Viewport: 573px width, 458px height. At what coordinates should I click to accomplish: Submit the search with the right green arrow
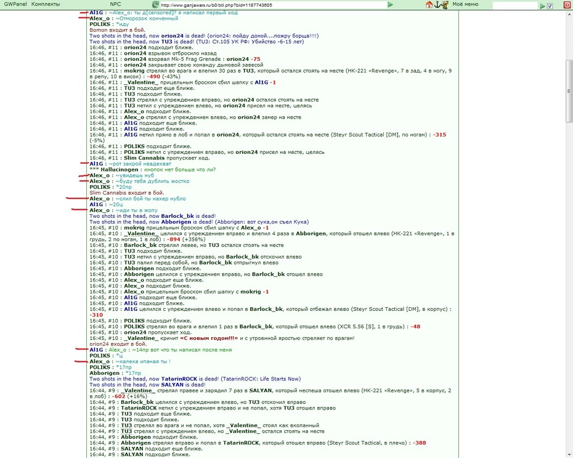(543, 6)
